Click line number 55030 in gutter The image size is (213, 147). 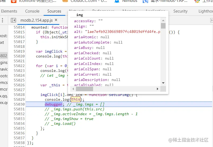[19, 104]
